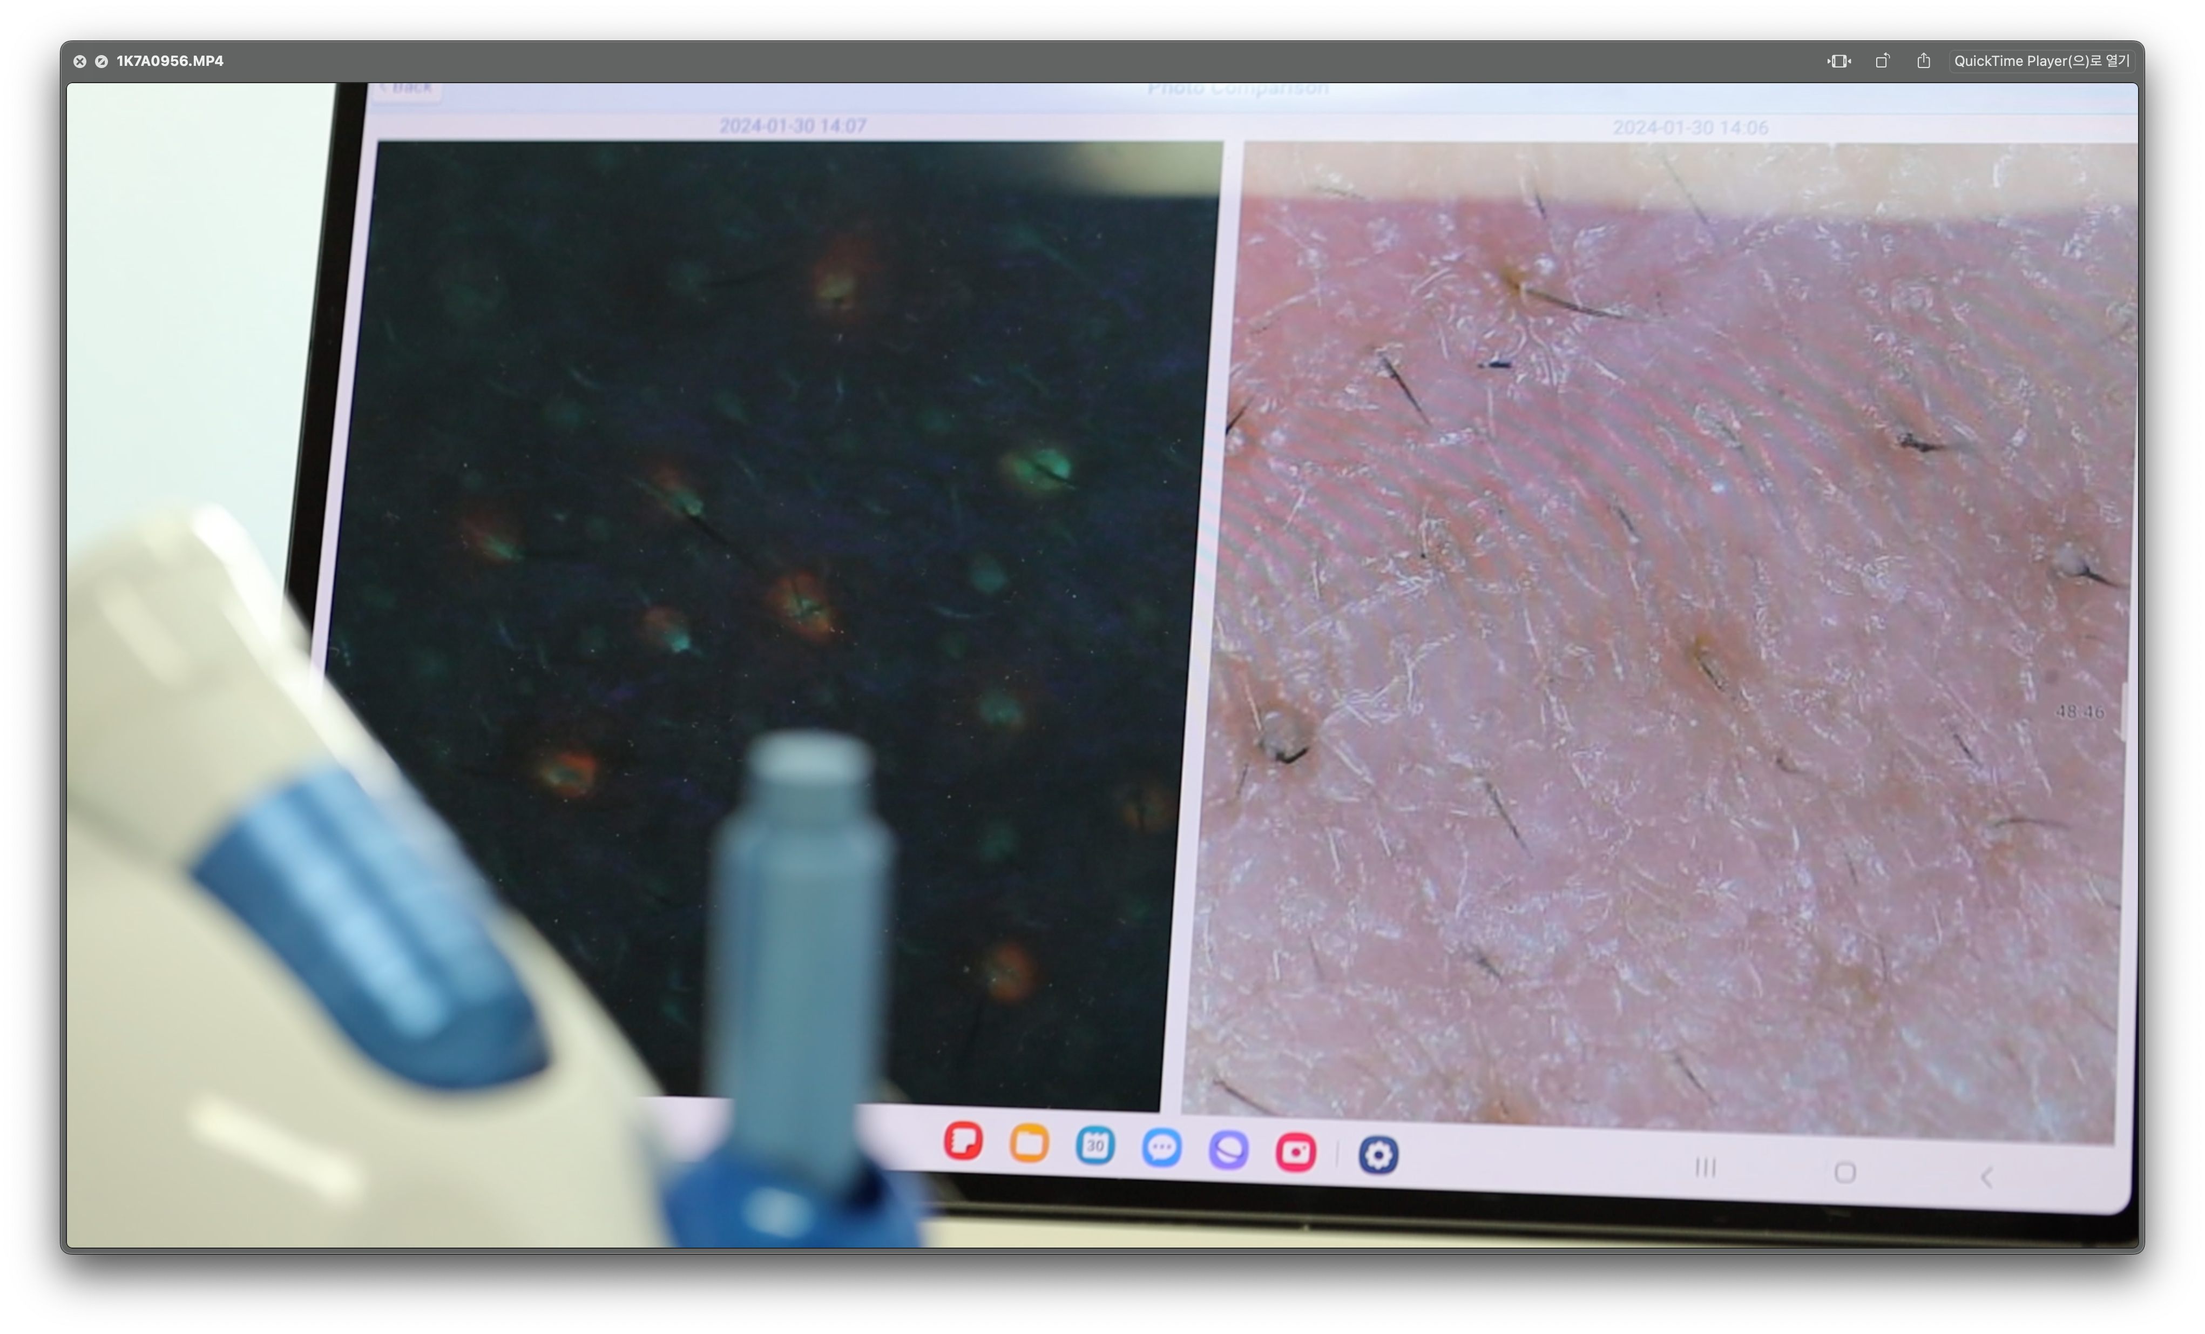Tap the back arrow navigation button
This screenshot has width=2205, height=1334.
coord(1987,1176)
